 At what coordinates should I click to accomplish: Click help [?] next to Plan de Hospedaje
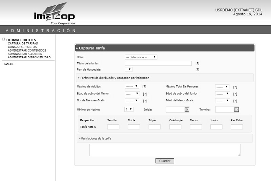pos(197,69)
